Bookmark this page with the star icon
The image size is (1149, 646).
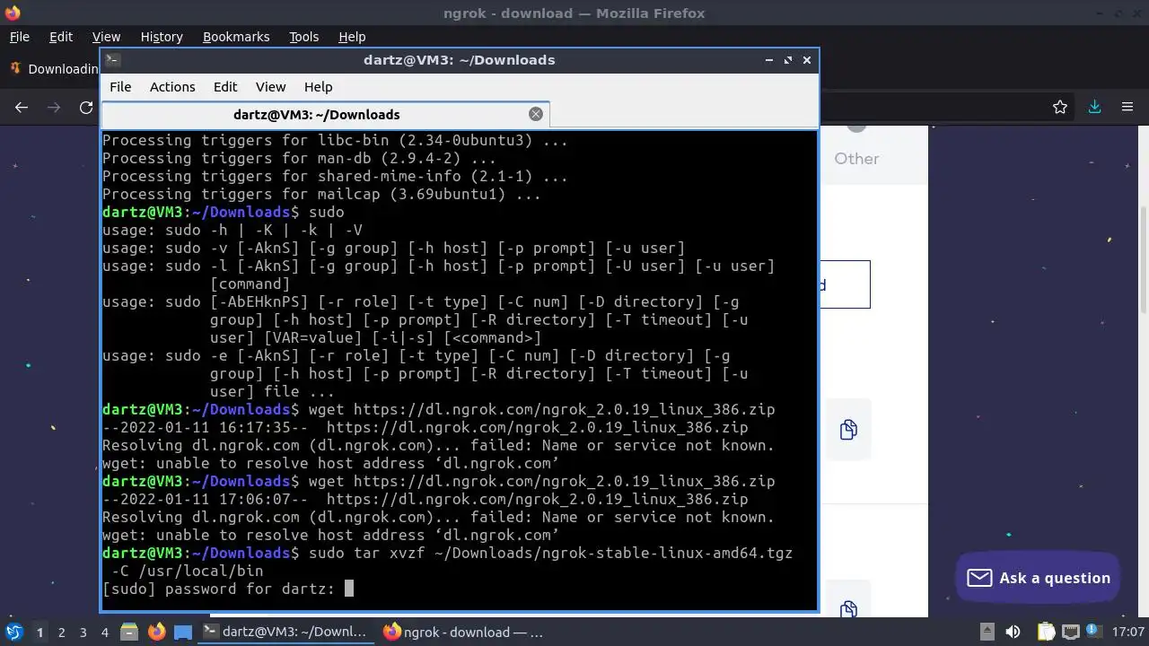1060,108
